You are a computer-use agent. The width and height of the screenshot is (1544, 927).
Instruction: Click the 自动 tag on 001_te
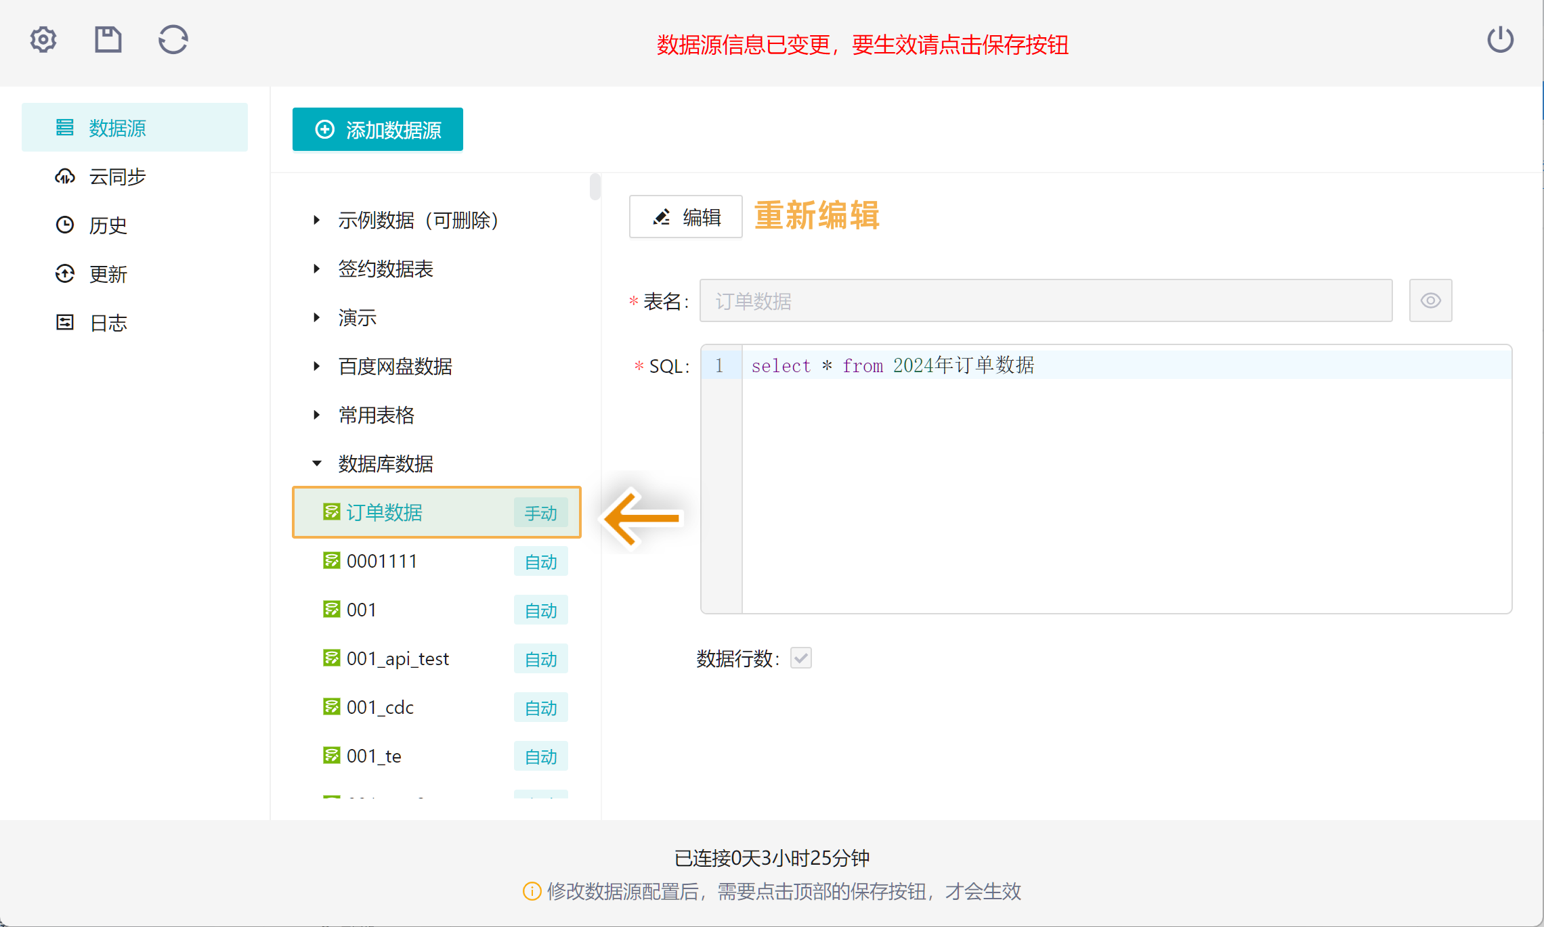coord(540,756)
